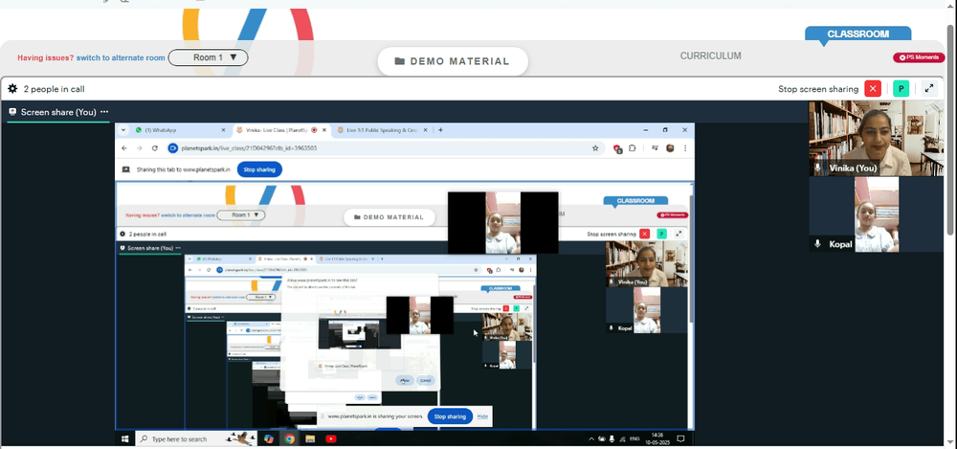Select the largest Kopal video tile
This screenshot has height=449, width=957.
(876, 214)
